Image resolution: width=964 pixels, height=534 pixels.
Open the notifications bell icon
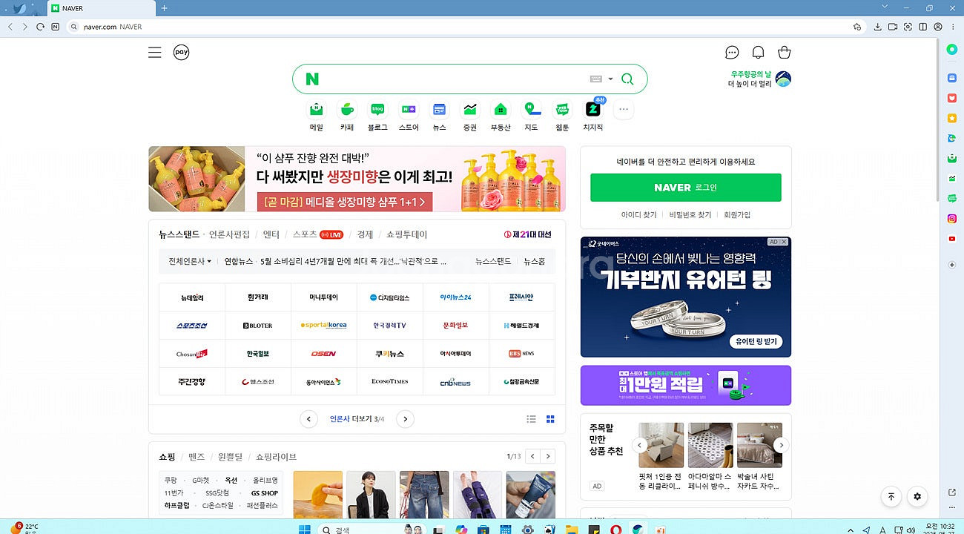[758, 53]
